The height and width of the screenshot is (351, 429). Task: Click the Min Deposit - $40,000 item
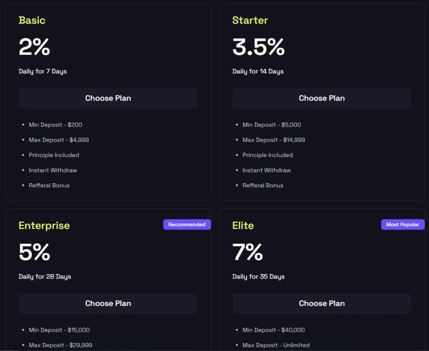pos(274,330)
